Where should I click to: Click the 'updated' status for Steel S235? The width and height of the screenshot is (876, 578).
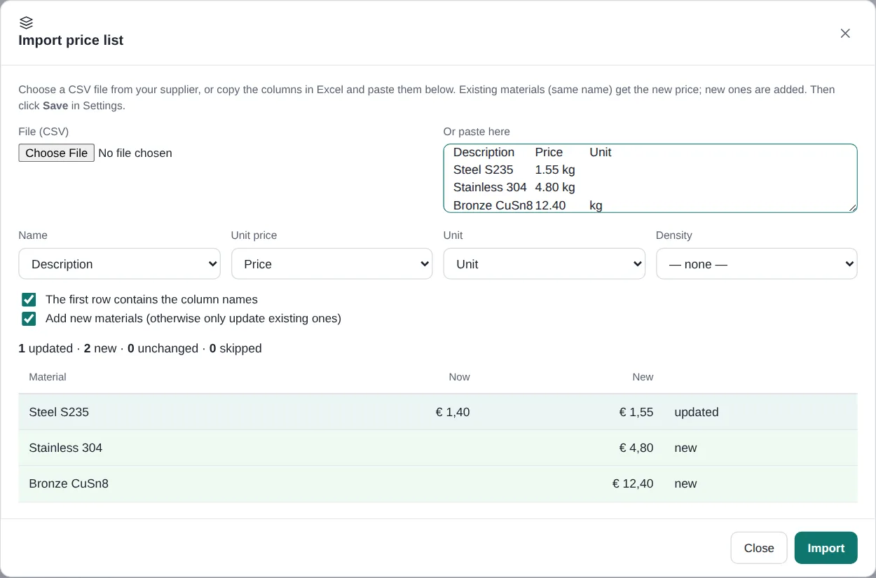[x=697, y=412]
